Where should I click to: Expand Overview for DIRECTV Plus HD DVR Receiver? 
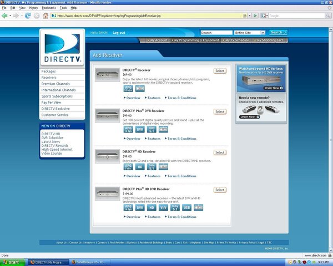pos(132,217)
